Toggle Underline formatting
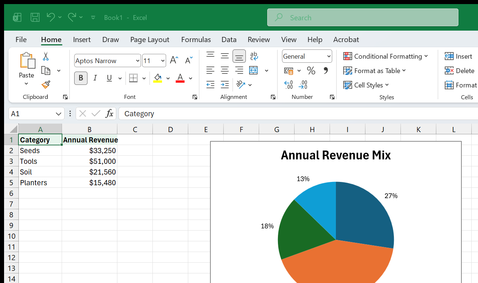The image size is (478, 283). click(x=109, y=78)
